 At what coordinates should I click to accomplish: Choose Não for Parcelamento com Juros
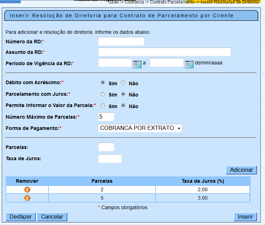123,94
